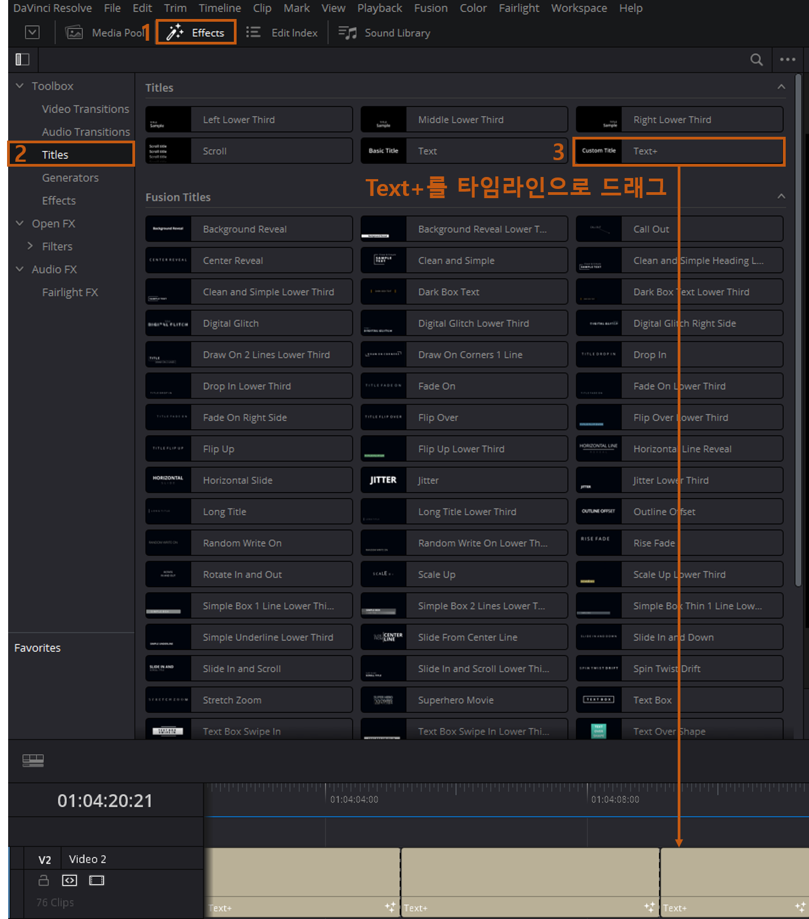
Task: Click the 01:04:20:21 timecode field
Action: tap(105, 801)
